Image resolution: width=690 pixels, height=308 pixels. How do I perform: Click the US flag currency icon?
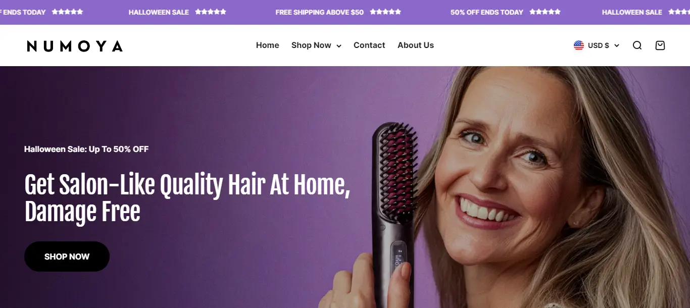(x=578, y=45)
